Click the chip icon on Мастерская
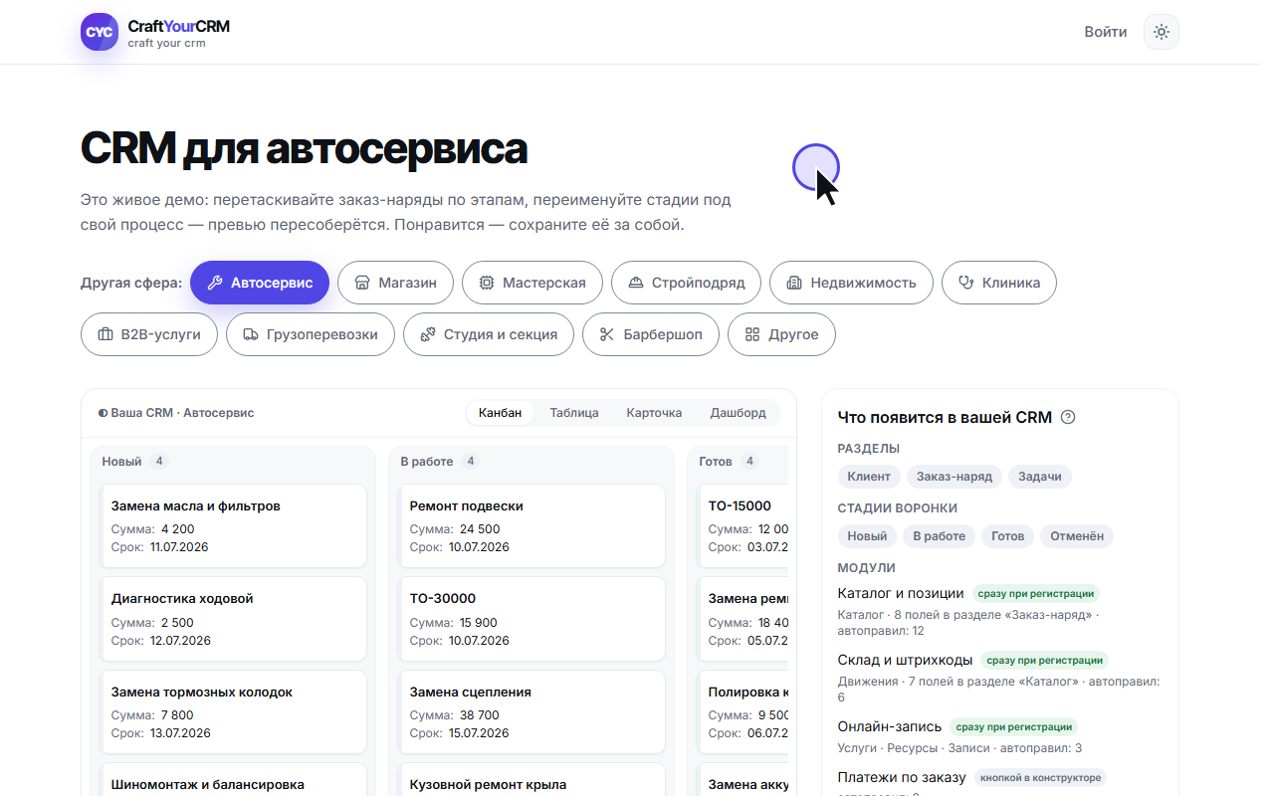The height and width of the screenshot is (796, 1274). (487, 283)
